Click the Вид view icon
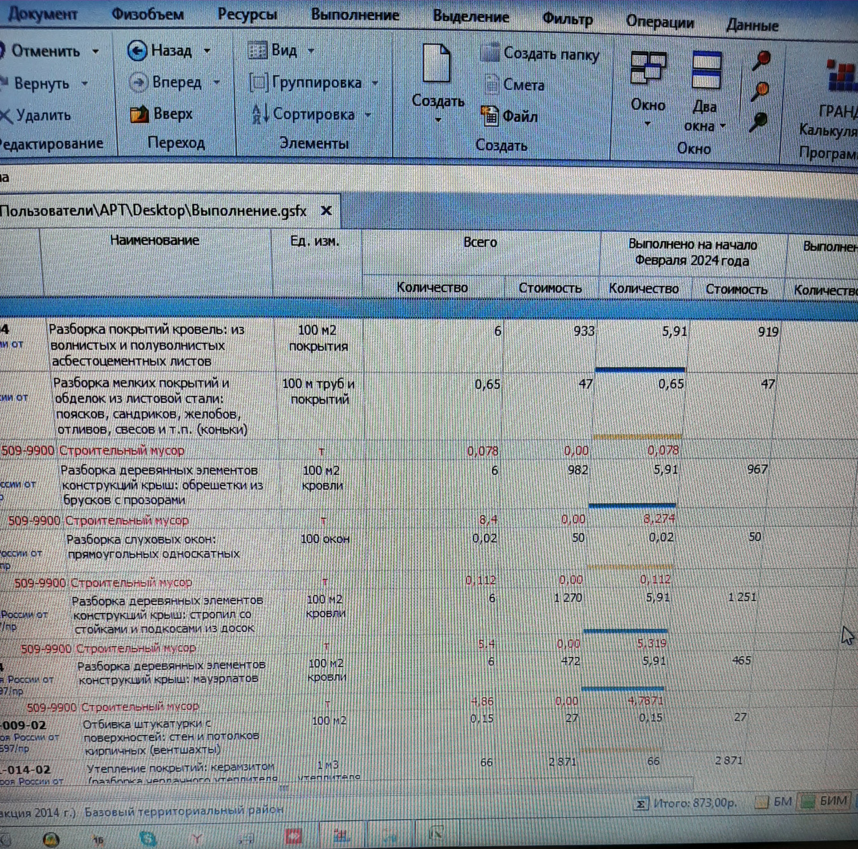 257,50
